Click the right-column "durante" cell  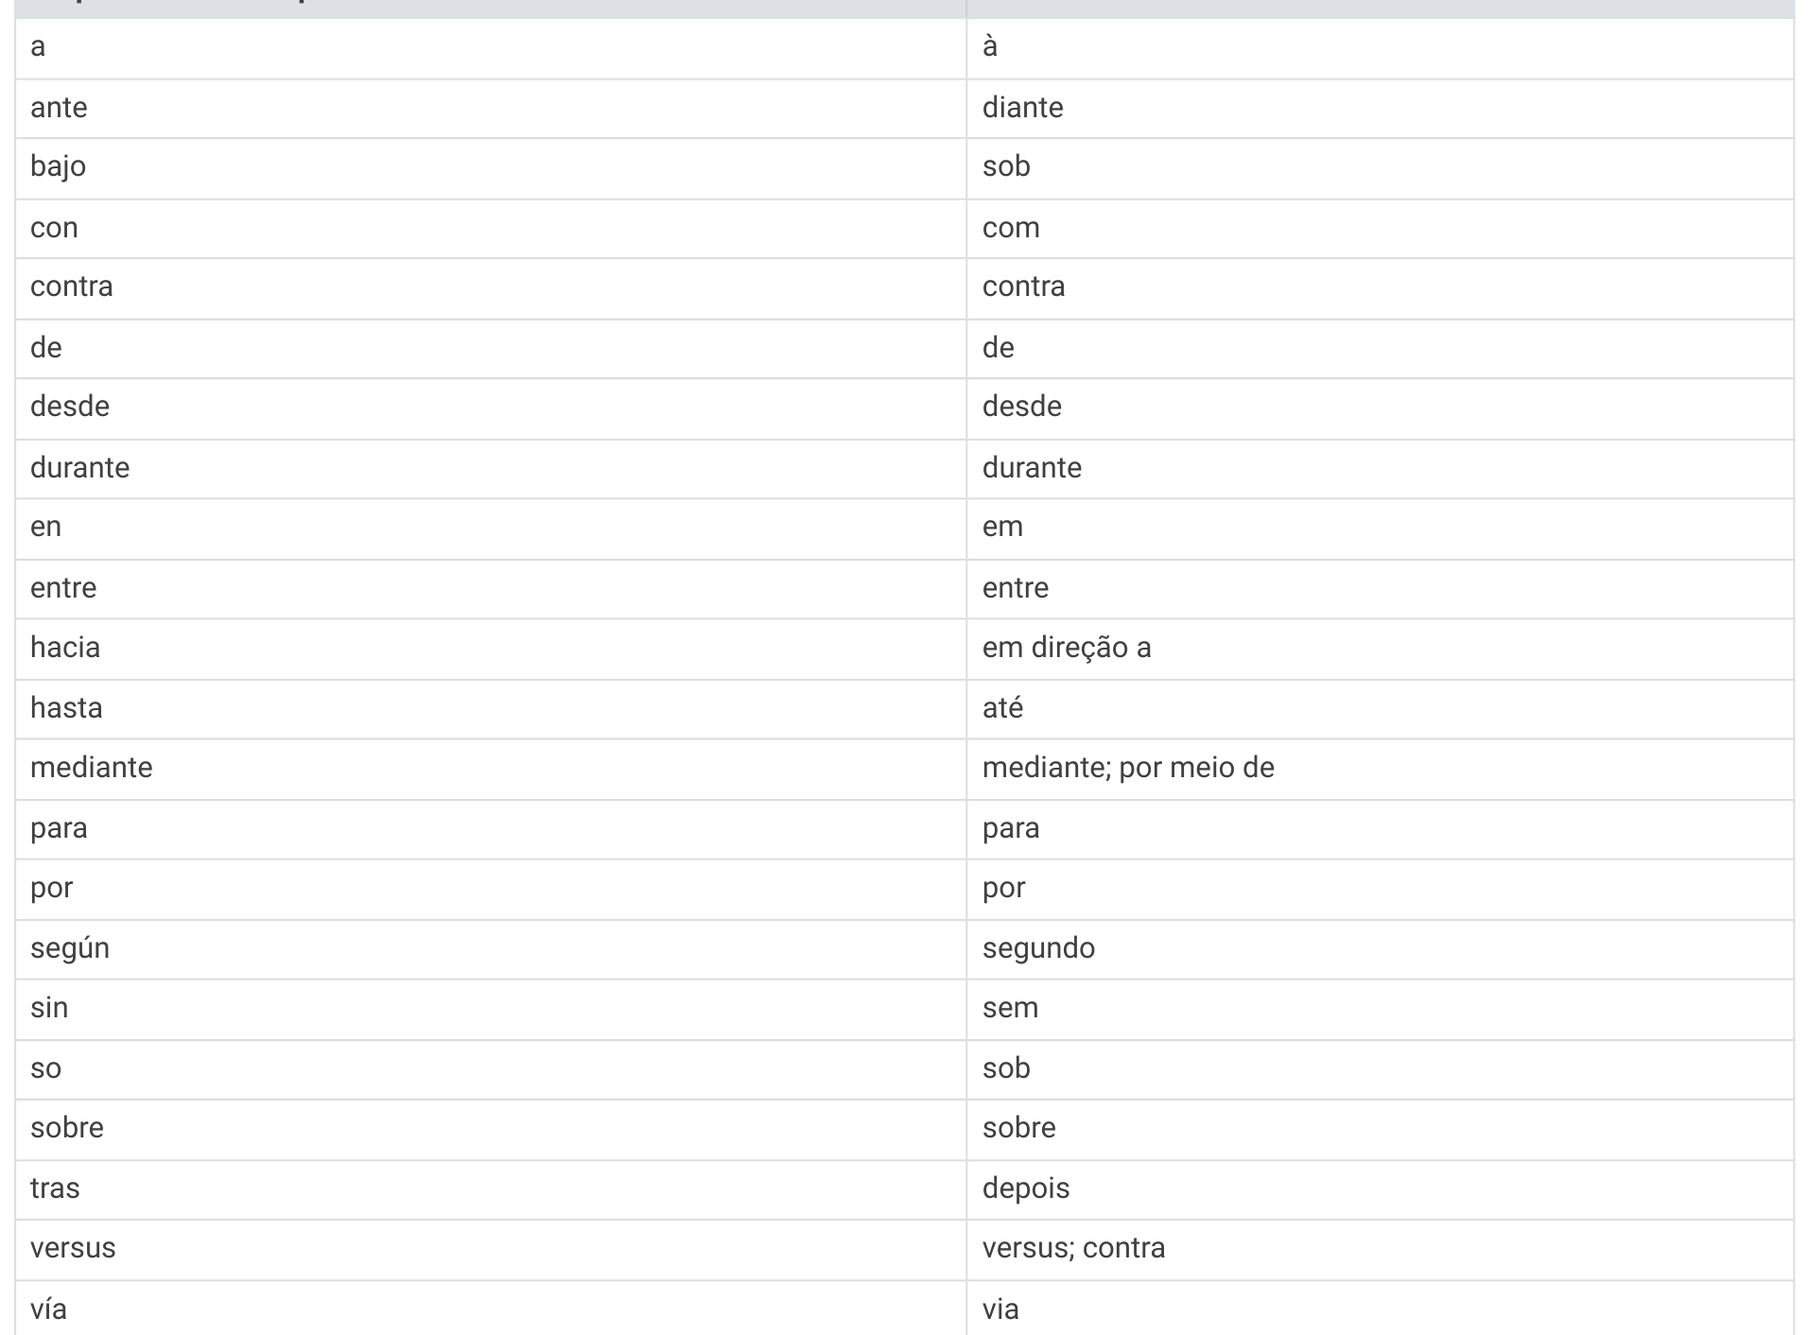coord(1380,468)
